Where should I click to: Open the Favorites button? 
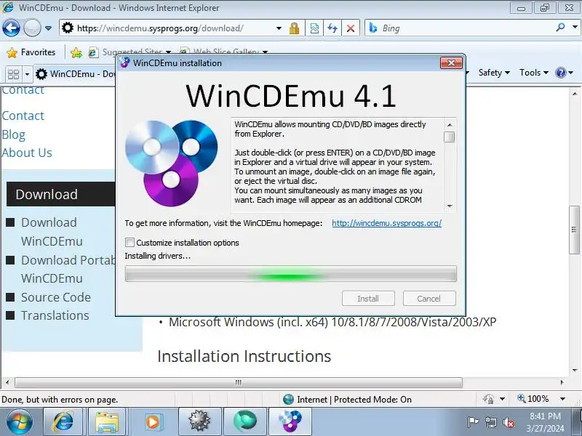click(x=31, y=52)
